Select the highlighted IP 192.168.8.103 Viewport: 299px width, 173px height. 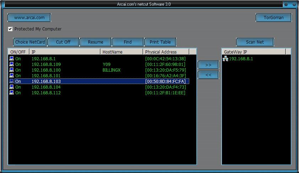[x=46, y=82]
